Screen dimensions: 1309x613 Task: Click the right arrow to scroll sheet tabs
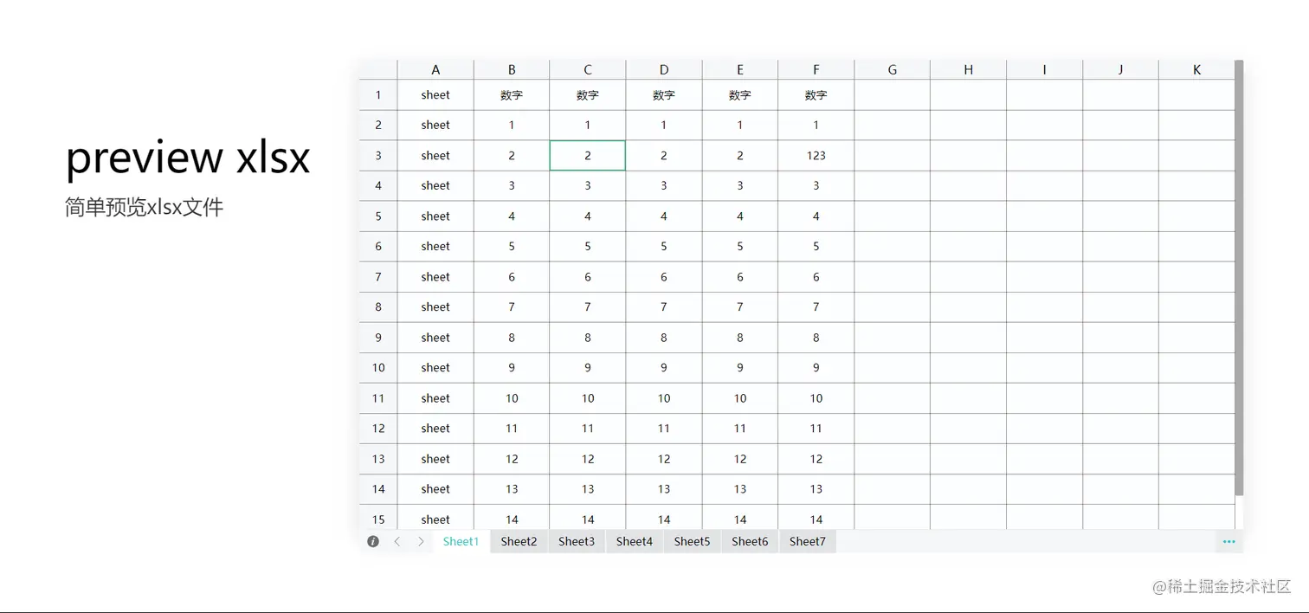point(420,541)
